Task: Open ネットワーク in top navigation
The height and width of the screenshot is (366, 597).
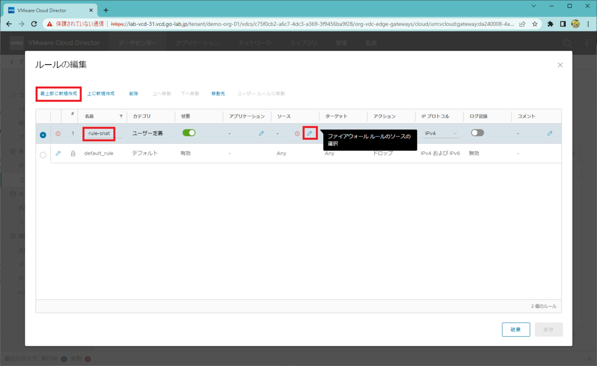Action: 255,43
